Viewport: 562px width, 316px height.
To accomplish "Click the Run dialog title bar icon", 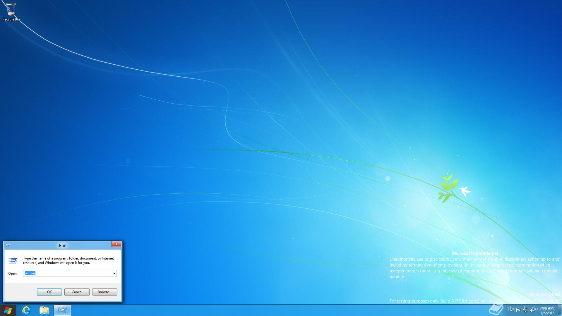I will pyautogui.click(x=8, y=245).
